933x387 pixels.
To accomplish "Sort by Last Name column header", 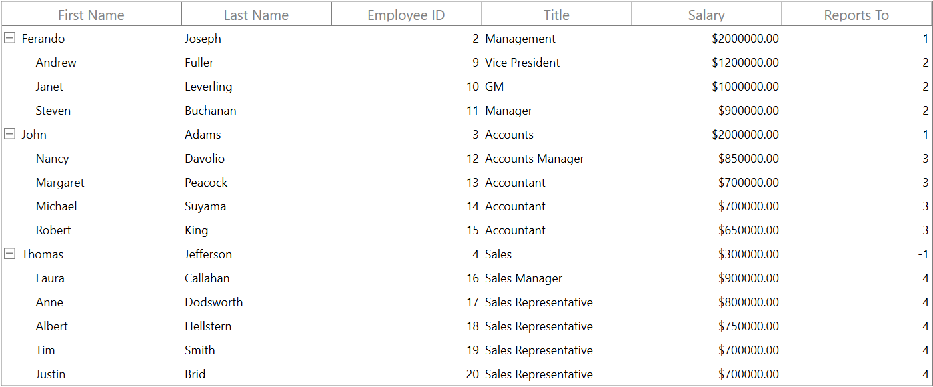I will (x=257, y=15).
